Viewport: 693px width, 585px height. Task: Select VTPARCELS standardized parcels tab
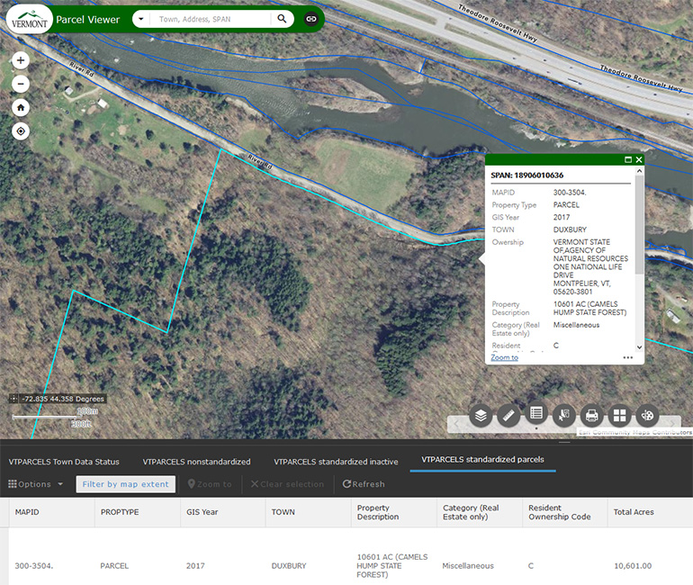pos(482,460)
